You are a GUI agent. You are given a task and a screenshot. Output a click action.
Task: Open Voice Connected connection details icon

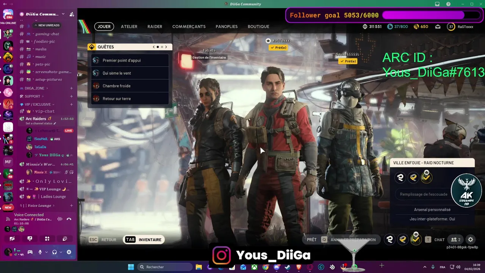[8, 219]
